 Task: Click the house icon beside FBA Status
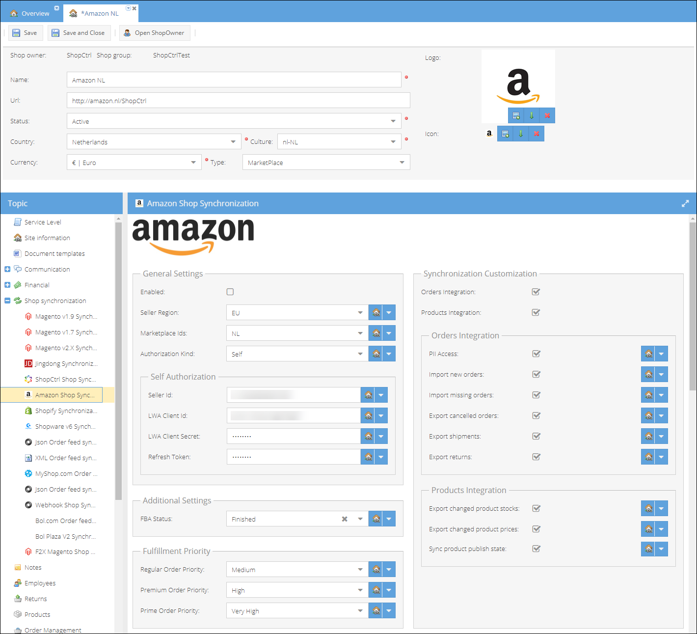tap(376, 519)
